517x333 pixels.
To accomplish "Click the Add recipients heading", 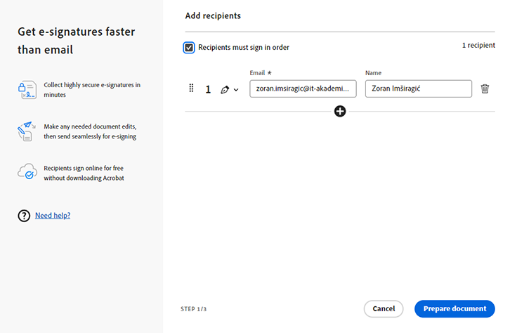I will 213,15.
